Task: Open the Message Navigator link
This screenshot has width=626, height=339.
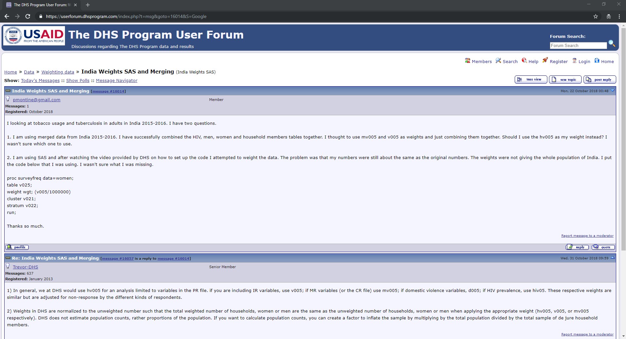Action: tap(117, 81)
